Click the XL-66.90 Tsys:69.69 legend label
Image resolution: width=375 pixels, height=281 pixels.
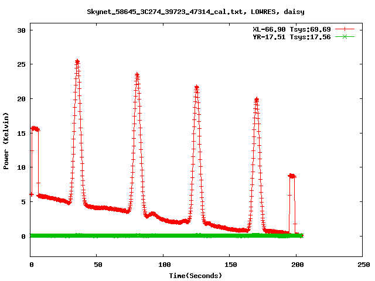point(292,29)
